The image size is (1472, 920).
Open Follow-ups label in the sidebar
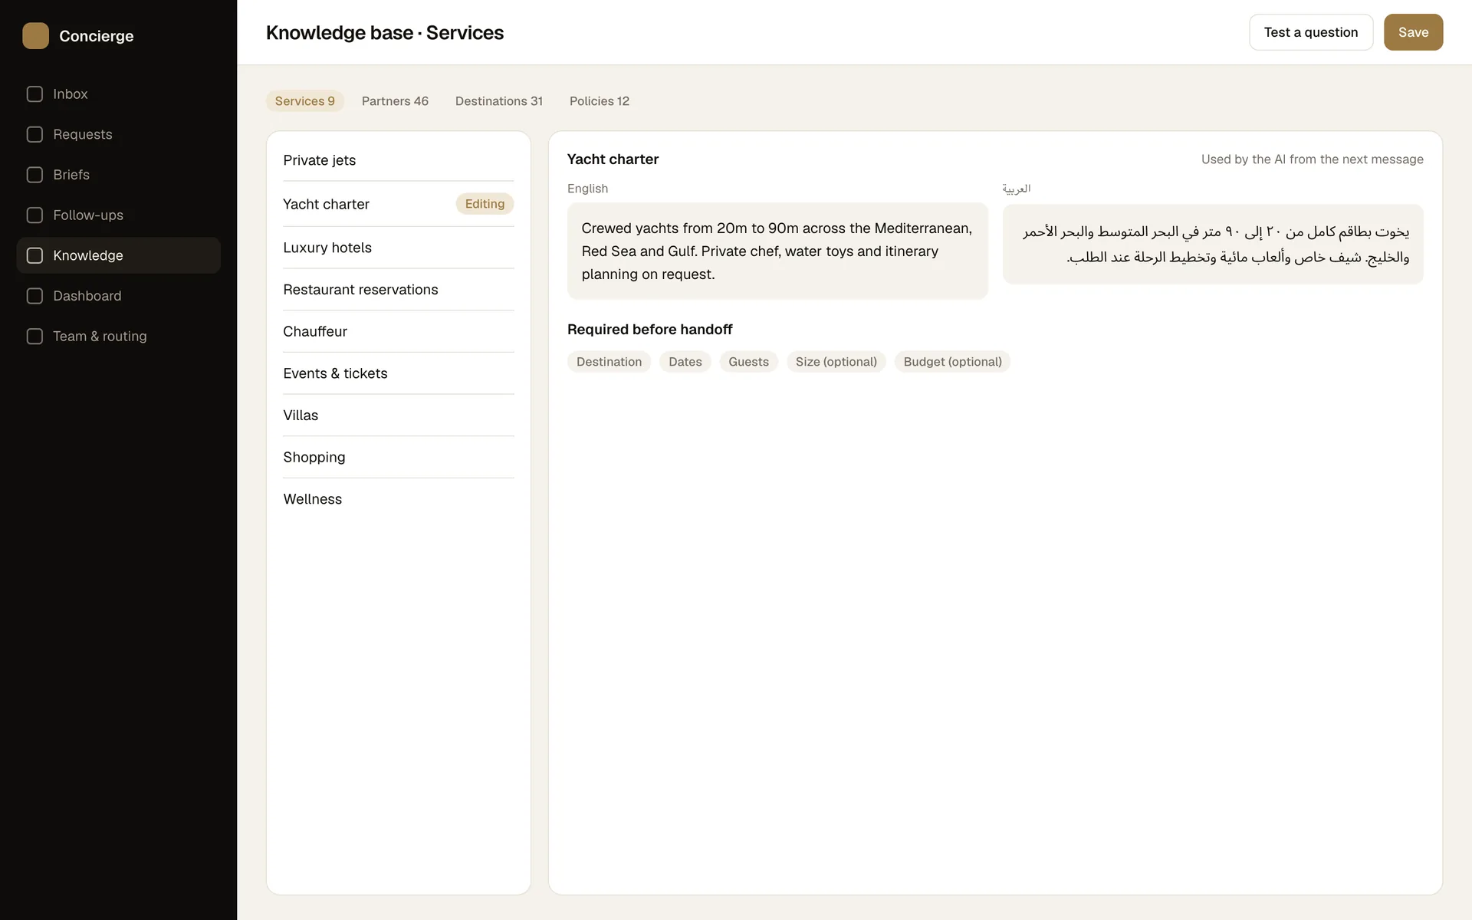88,215
